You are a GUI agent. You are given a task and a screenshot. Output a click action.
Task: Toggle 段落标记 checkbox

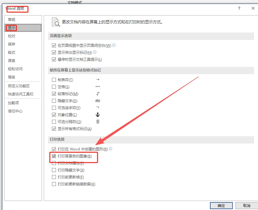(54, 94)
